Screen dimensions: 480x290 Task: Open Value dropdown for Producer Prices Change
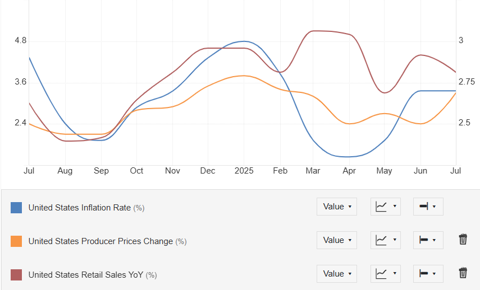337,240
